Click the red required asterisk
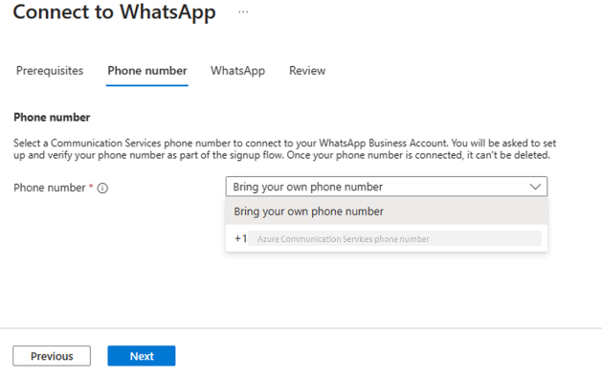The height and width of the screenshot is (377, 602). (x=91, y=187)
